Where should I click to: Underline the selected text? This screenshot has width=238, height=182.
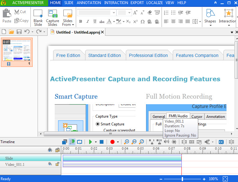(95, 21)
